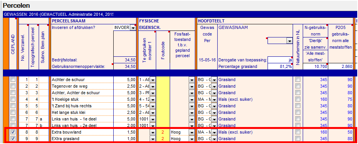Open gewascode BG dropdown for row 3 Achter, Achter de schuur
The height and width of the screenshot is (144, 358).
tap(214, 93)
